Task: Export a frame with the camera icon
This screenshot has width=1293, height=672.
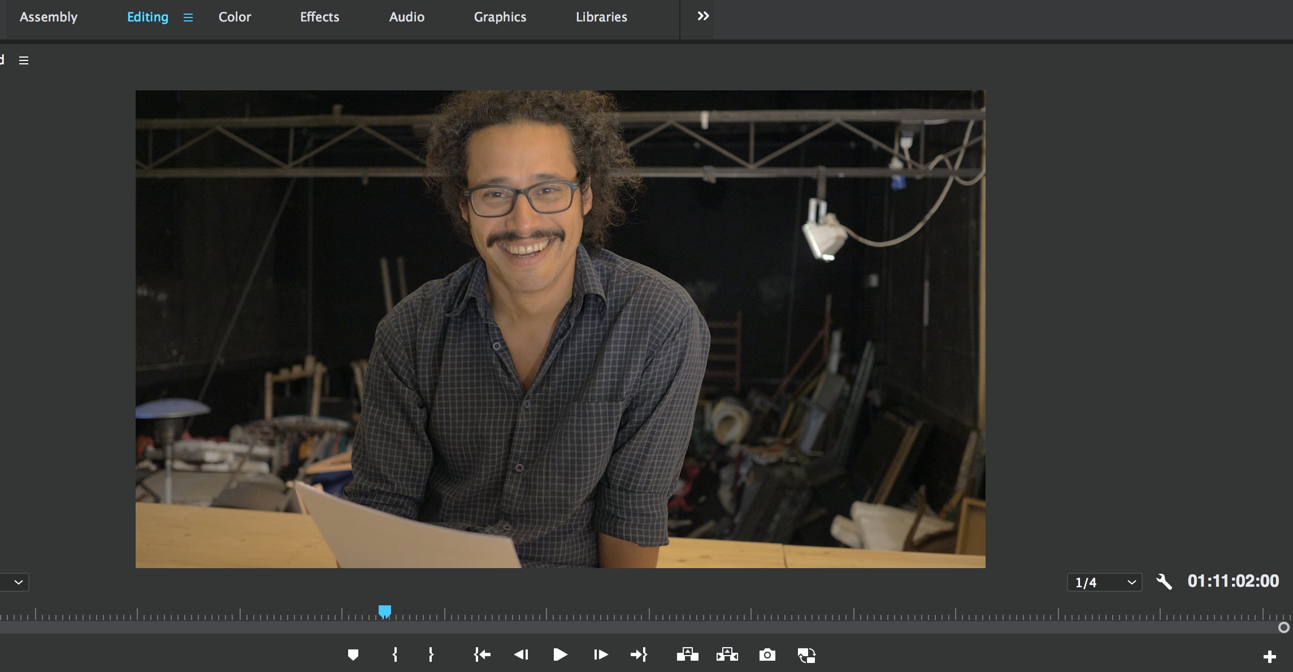Action: pos(767,655)
